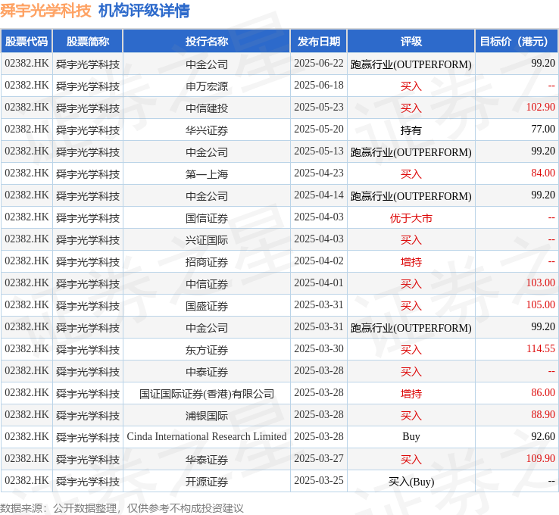
Task: Click the 投行名称 column header
Action: [x=207, y=42]
